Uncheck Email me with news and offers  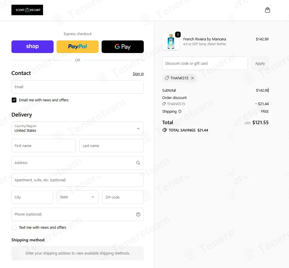14,100
